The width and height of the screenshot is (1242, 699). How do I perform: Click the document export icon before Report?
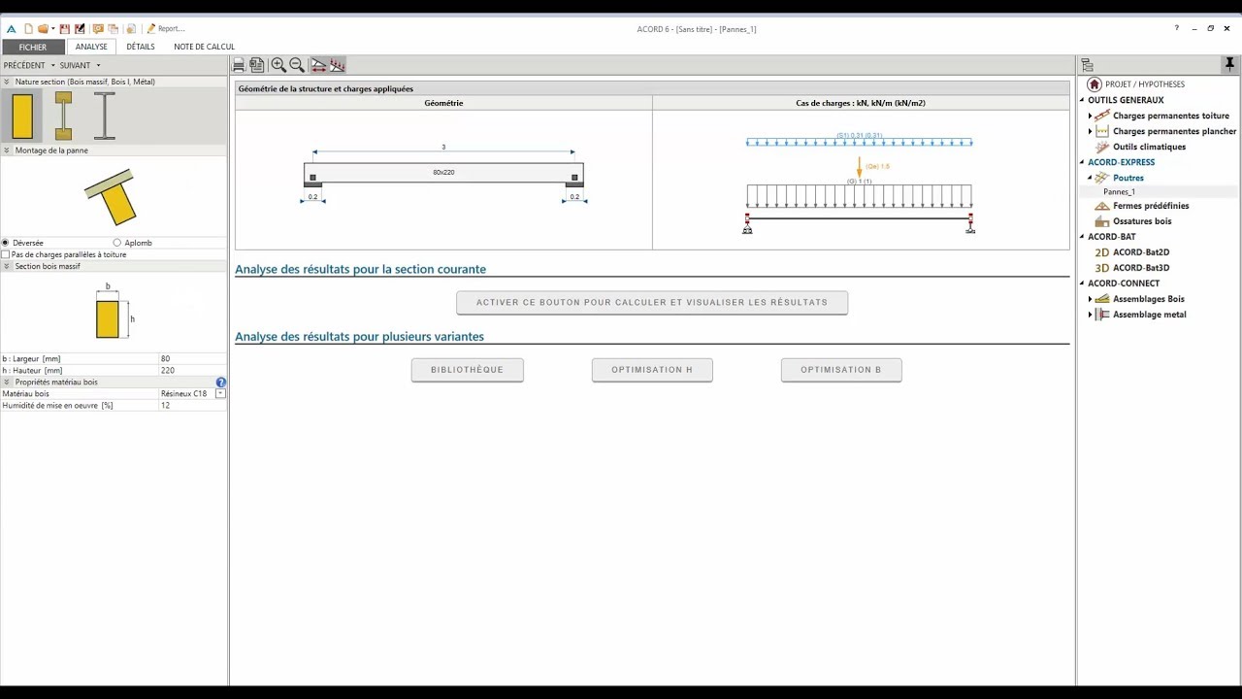click(131, 29)
